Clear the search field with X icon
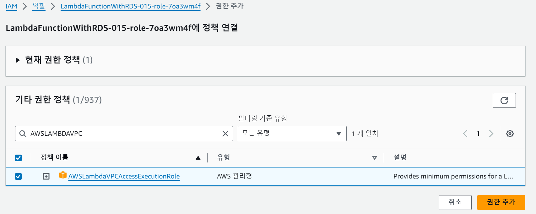This screenshot has height=214, width=536. [225, 134]
